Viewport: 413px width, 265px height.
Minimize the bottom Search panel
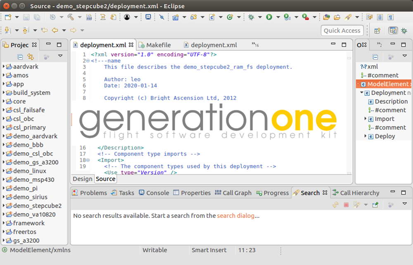pyautogui.click(x=392, y=192)
